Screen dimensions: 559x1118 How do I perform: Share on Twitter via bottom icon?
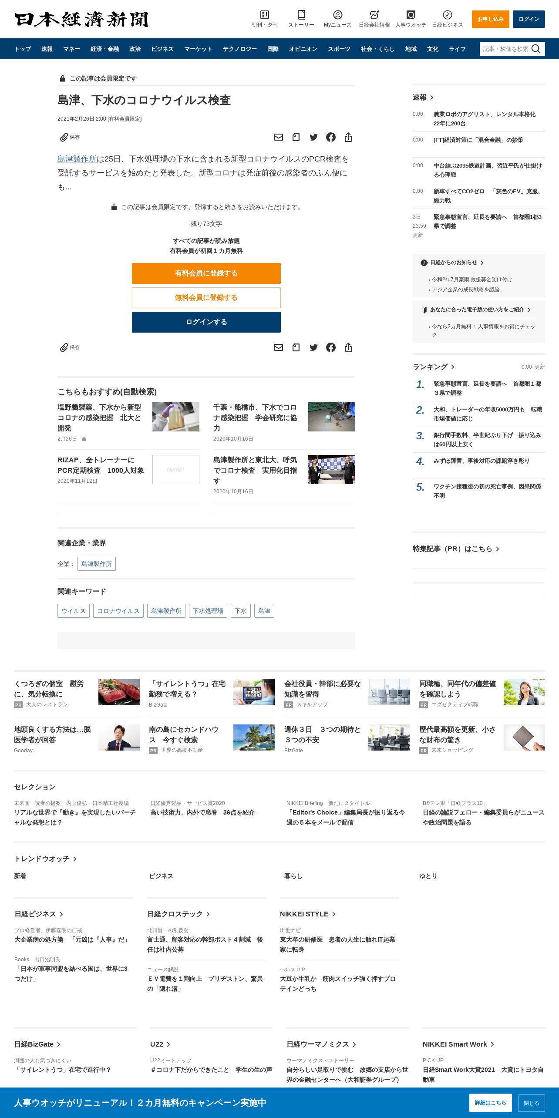point(313,347)
